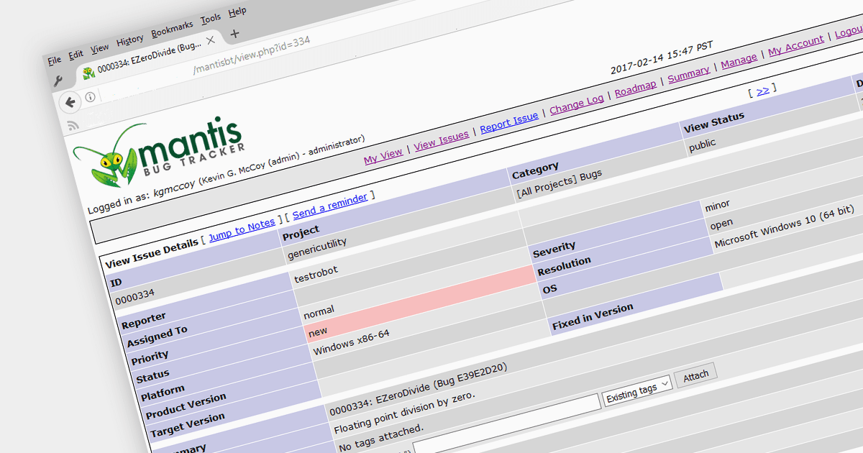Click the 'minor' severity value
863x453 pixels.
pyautogui.click(x=718, y=206)
